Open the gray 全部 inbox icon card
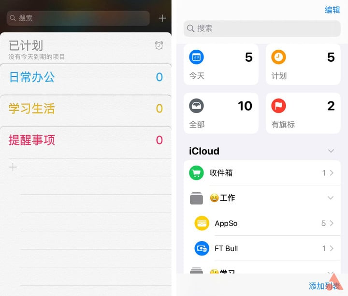 [x=221, y=113]
